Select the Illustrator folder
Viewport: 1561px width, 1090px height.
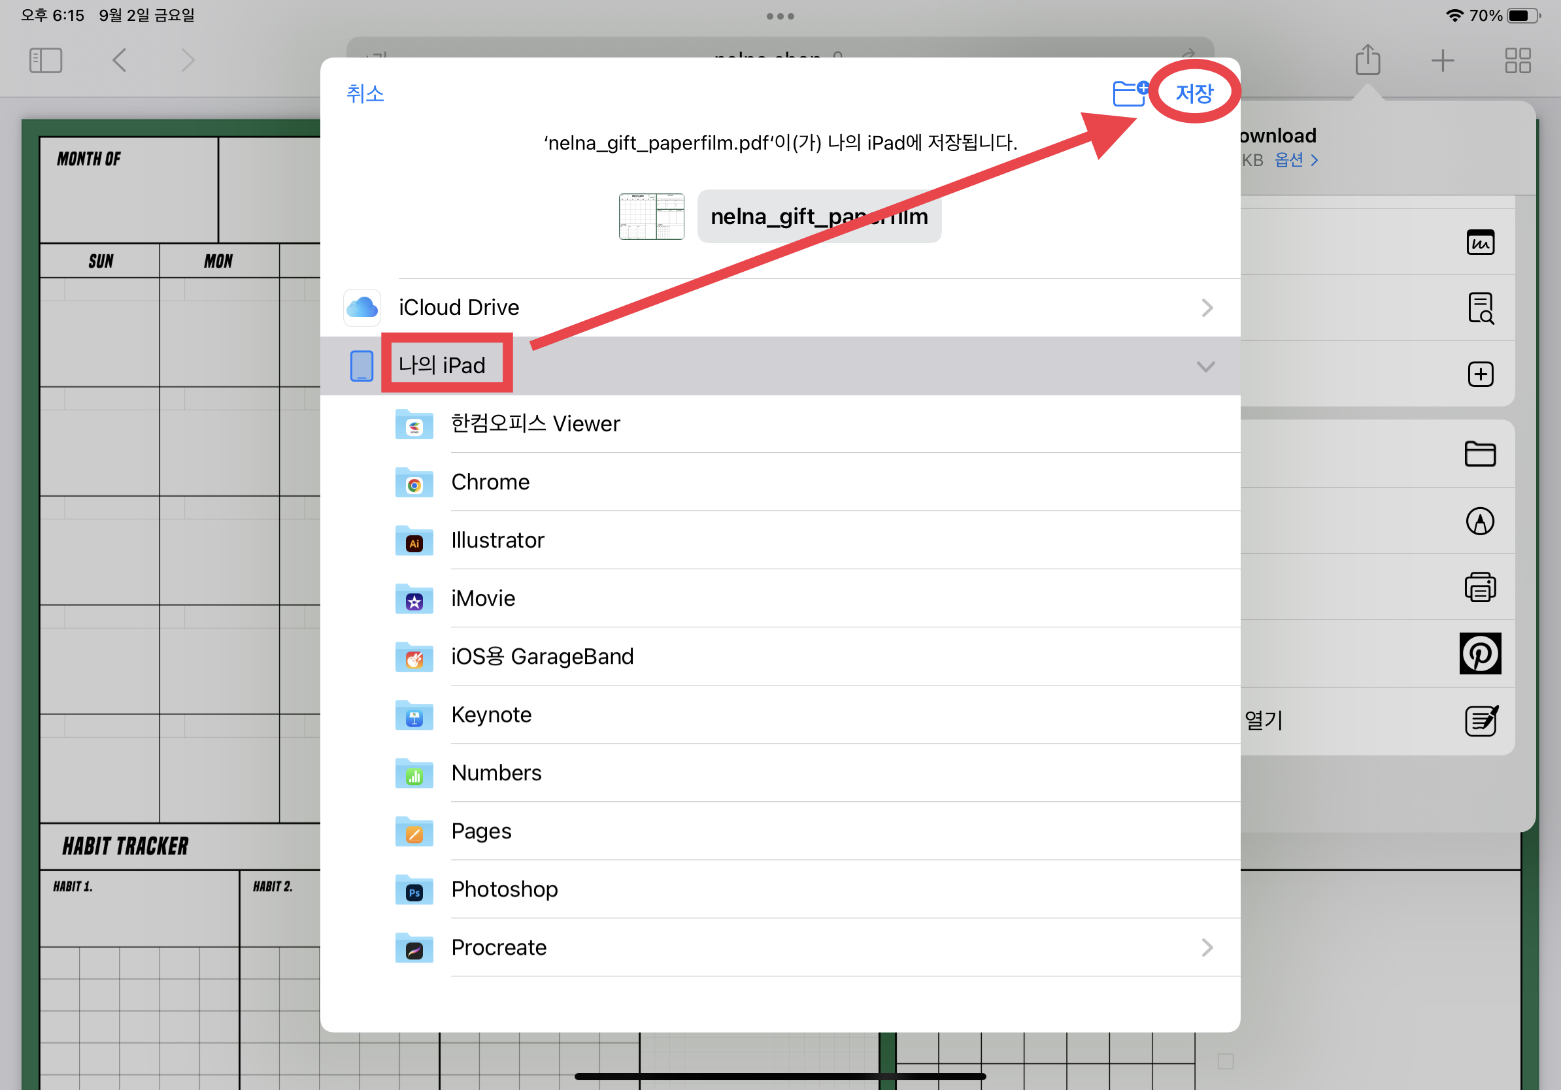tap(497, 540)
